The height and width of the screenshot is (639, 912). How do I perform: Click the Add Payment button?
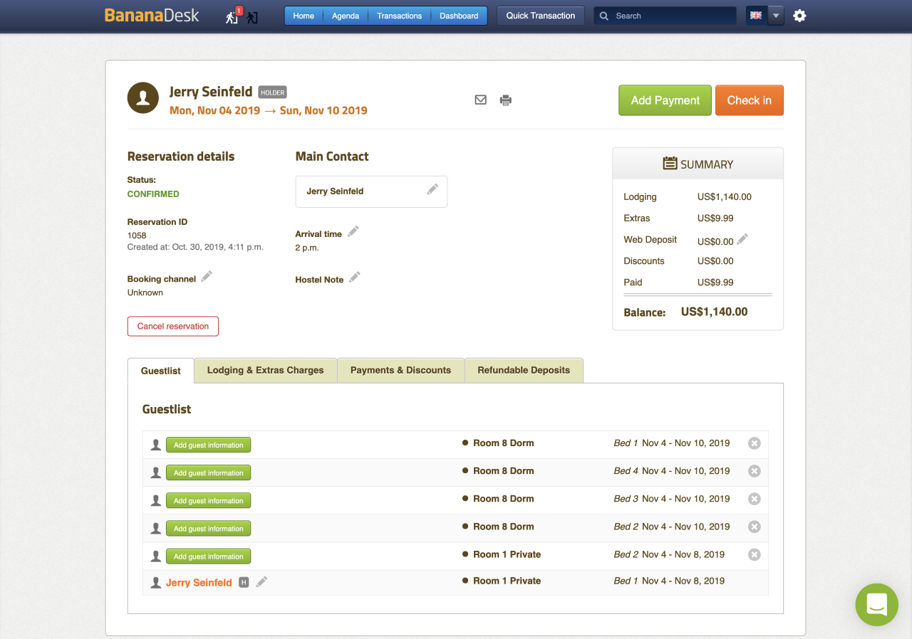point(664,100)
